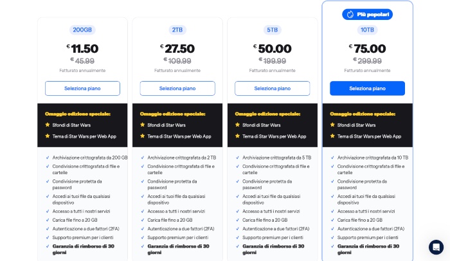Click the checkmark beside Archiviazione crittografata da 200 GB
The height and width of the screenshot is (261, 450).
pos(48,157)
